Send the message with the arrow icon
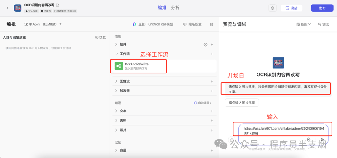337x158 pixels. click(322, 140)
